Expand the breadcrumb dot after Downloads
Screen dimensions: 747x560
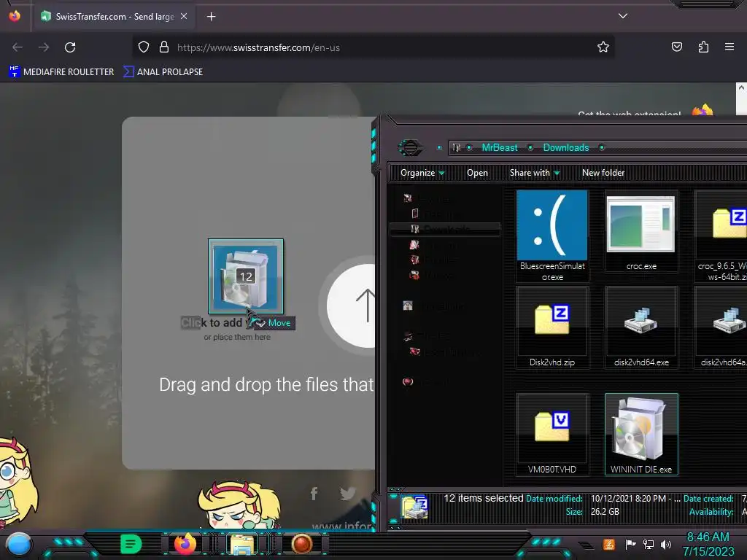[602, 147]
